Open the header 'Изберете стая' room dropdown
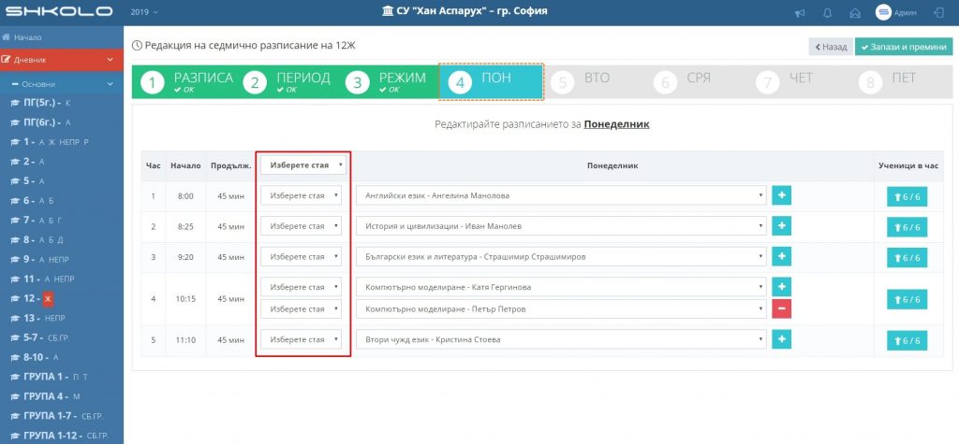 click(302, 165)
